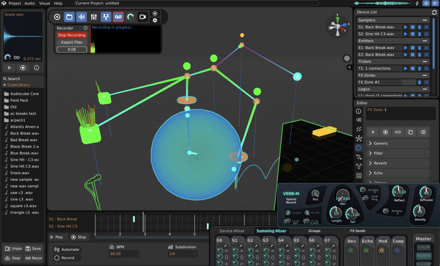Focus view on T1: 1 connections

[426, 69]
